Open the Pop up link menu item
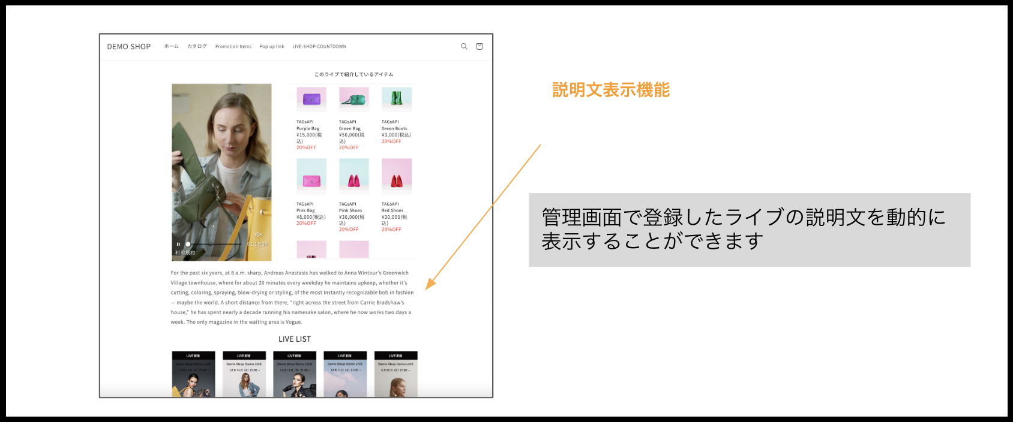1013x422 pixels. pos(272,46)
